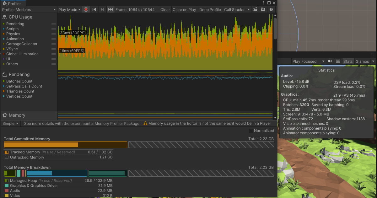This screenshot has width=377, height=198.
Task: Click the Total Committed Memory orange bar
Action: pyautogui.click(x=65, y=145)
